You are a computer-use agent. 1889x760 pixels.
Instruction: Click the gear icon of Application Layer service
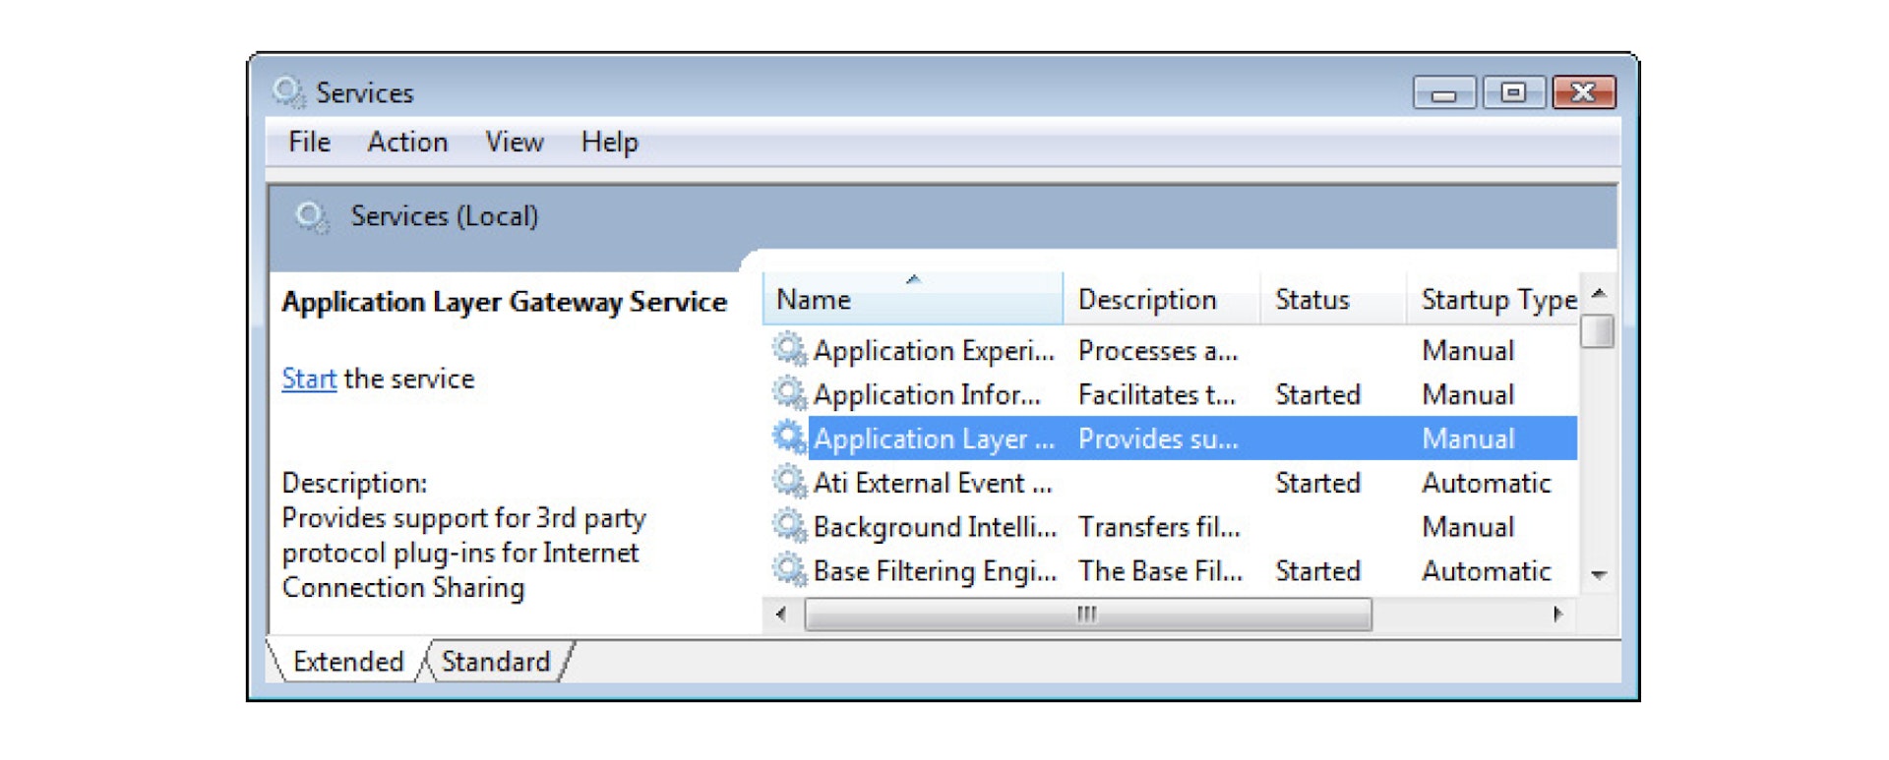788,438
